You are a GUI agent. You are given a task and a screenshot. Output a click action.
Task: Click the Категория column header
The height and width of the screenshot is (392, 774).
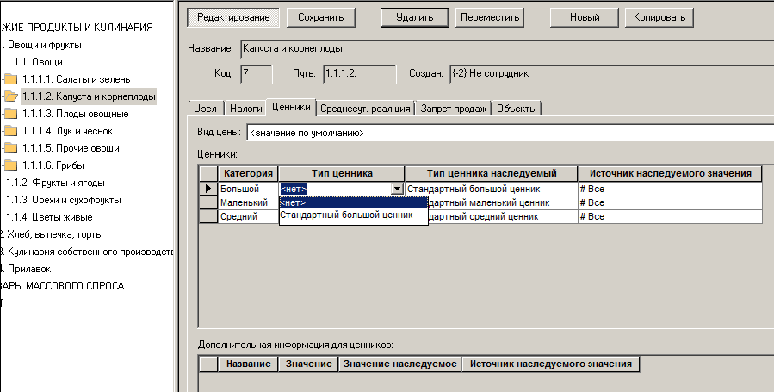click(x=248, y=173)
